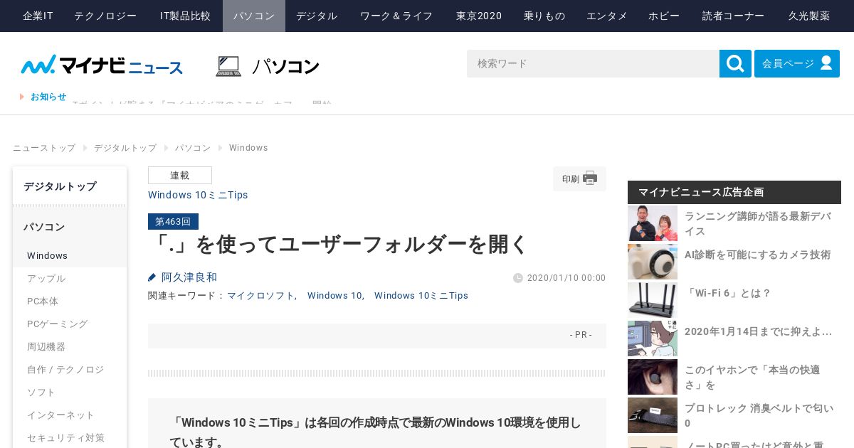The image size is (854, 448).
Task: Open the Windows 10ミニTips series link
Action: click(198, 195)
